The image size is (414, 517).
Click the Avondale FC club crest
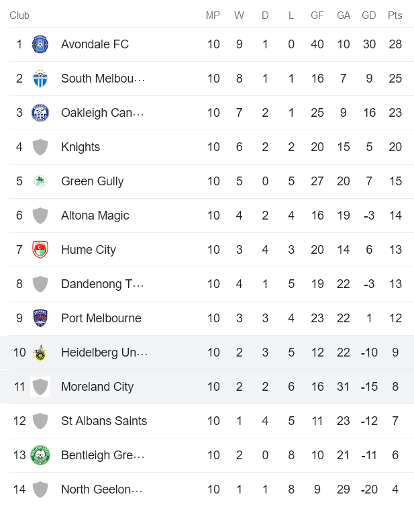pyautogui.click(x=40, y=44)
